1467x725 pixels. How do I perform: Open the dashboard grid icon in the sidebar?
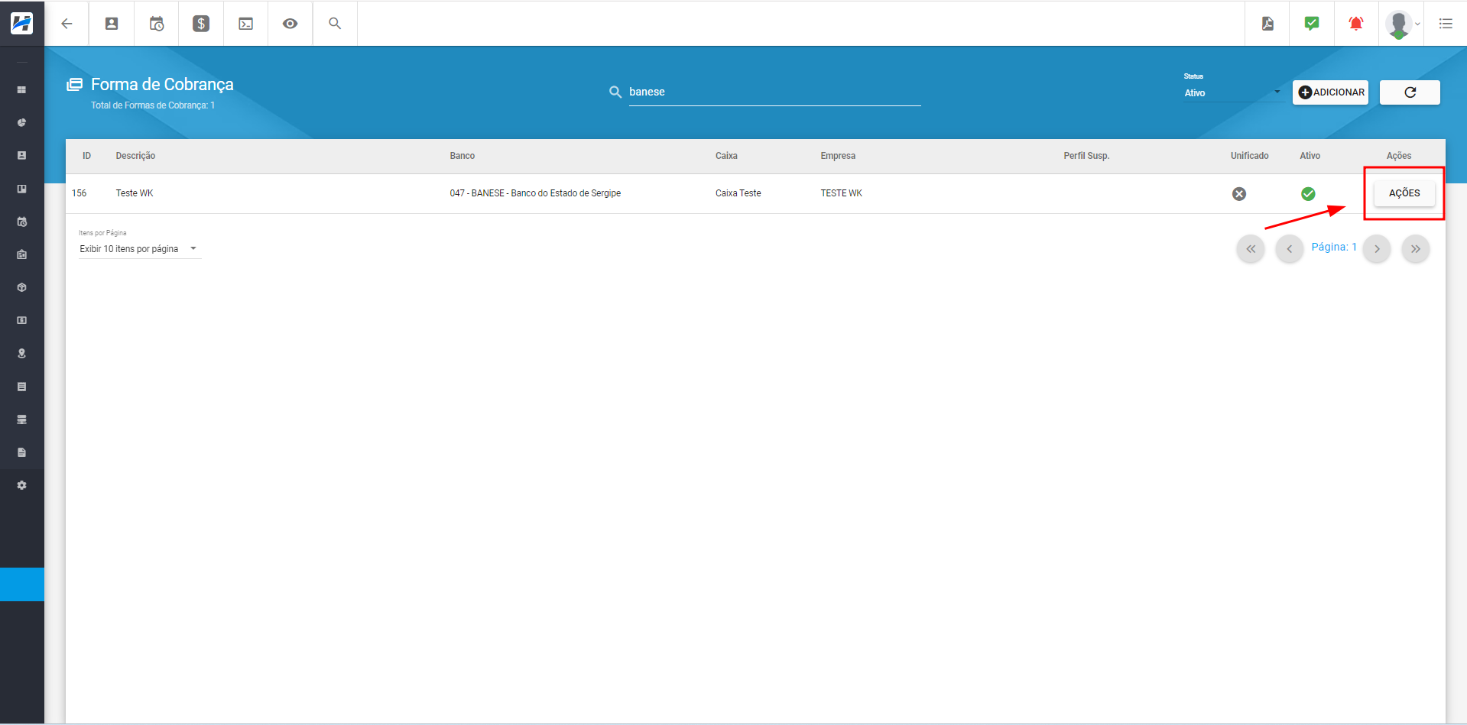click(22, 89)
